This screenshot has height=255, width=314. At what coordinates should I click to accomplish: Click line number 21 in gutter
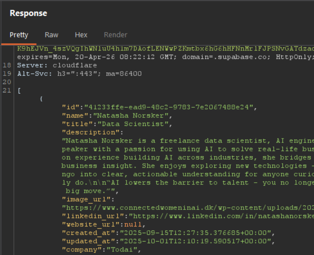[x=7, y=90]
